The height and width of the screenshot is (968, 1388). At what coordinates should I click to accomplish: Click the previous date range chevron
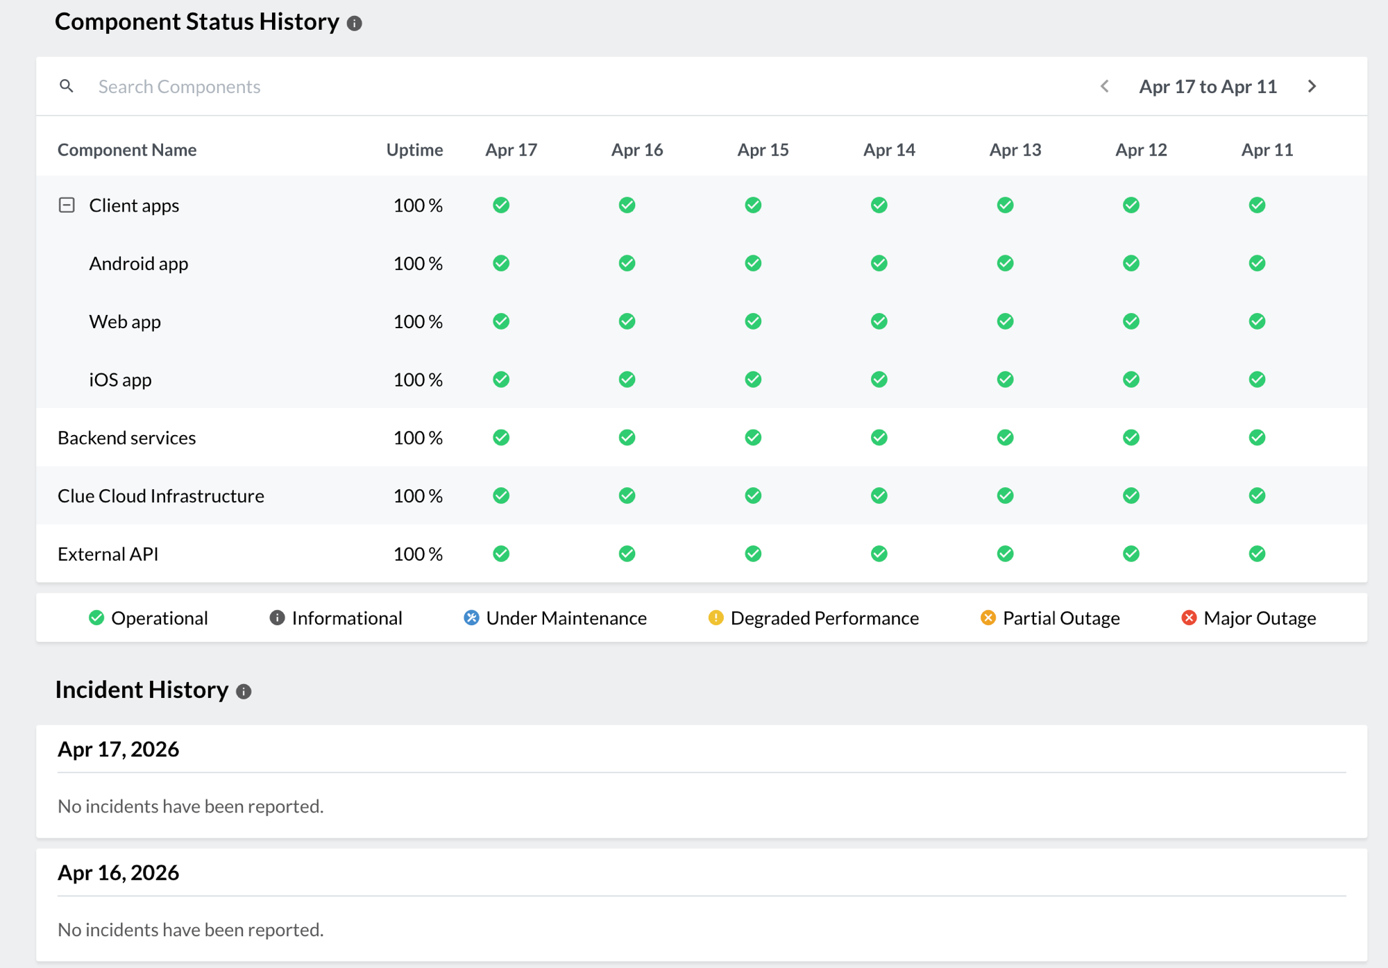pos(1105,86)
